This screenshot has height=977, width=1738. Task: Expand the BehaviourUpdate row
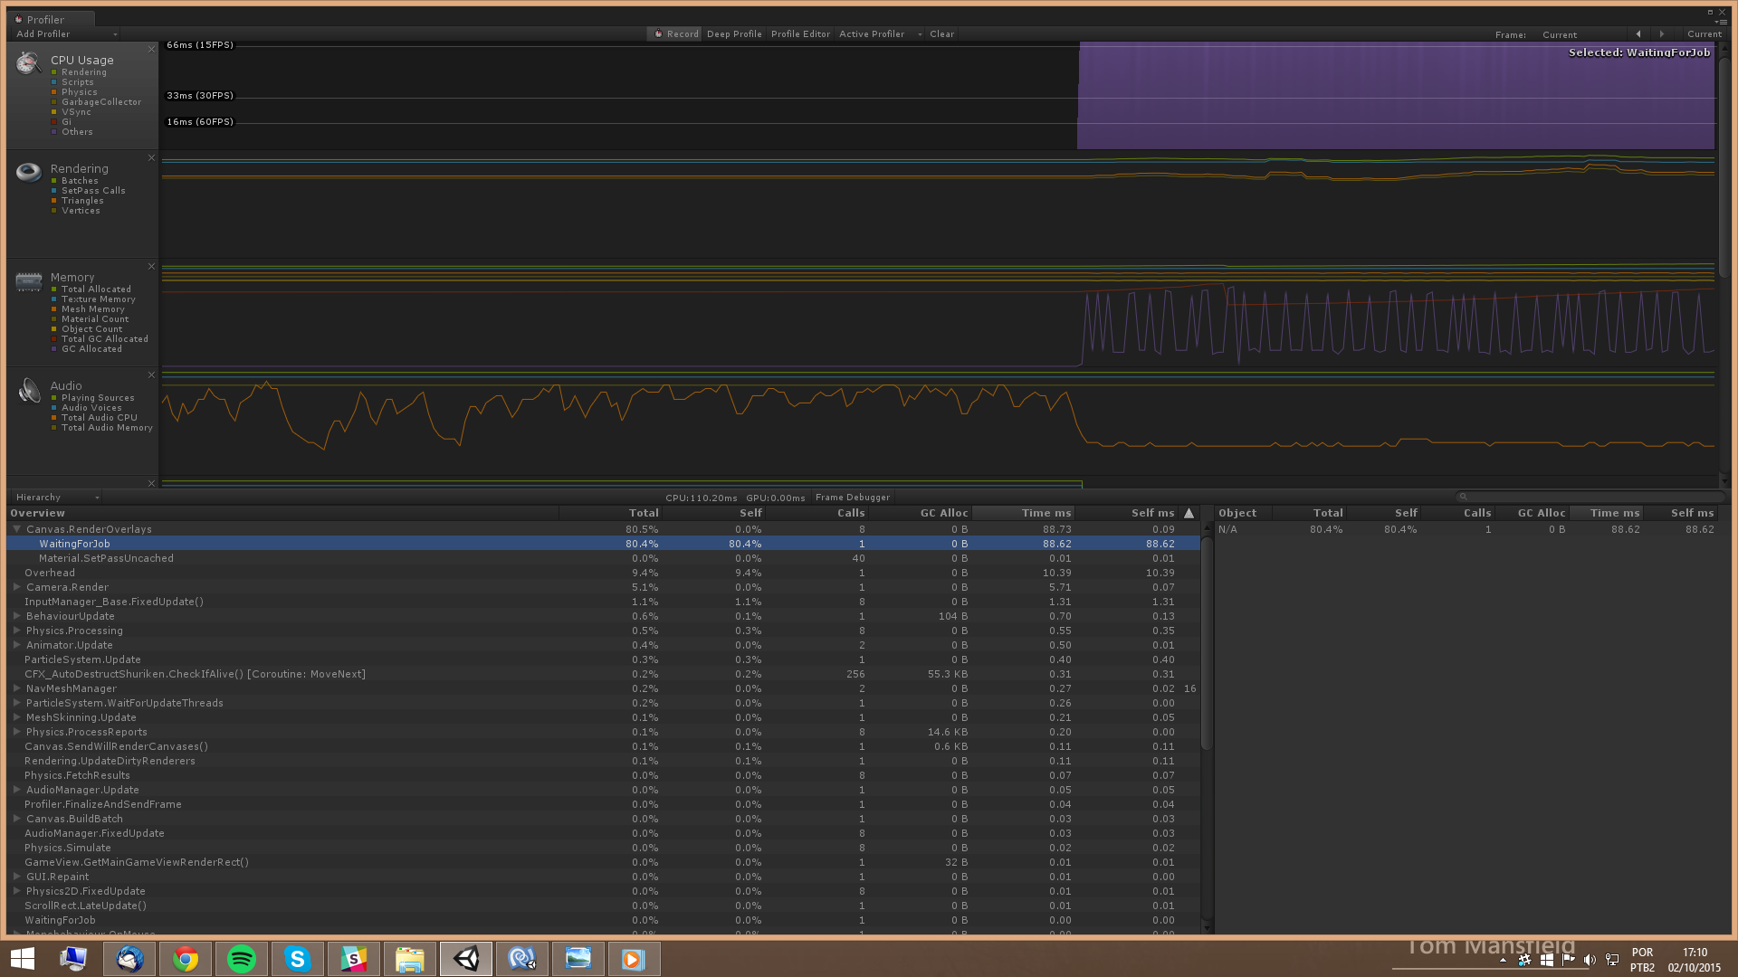16,616
